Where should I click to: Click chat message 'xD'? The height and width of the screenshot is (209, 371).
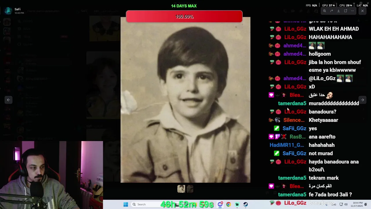point(312,87)
